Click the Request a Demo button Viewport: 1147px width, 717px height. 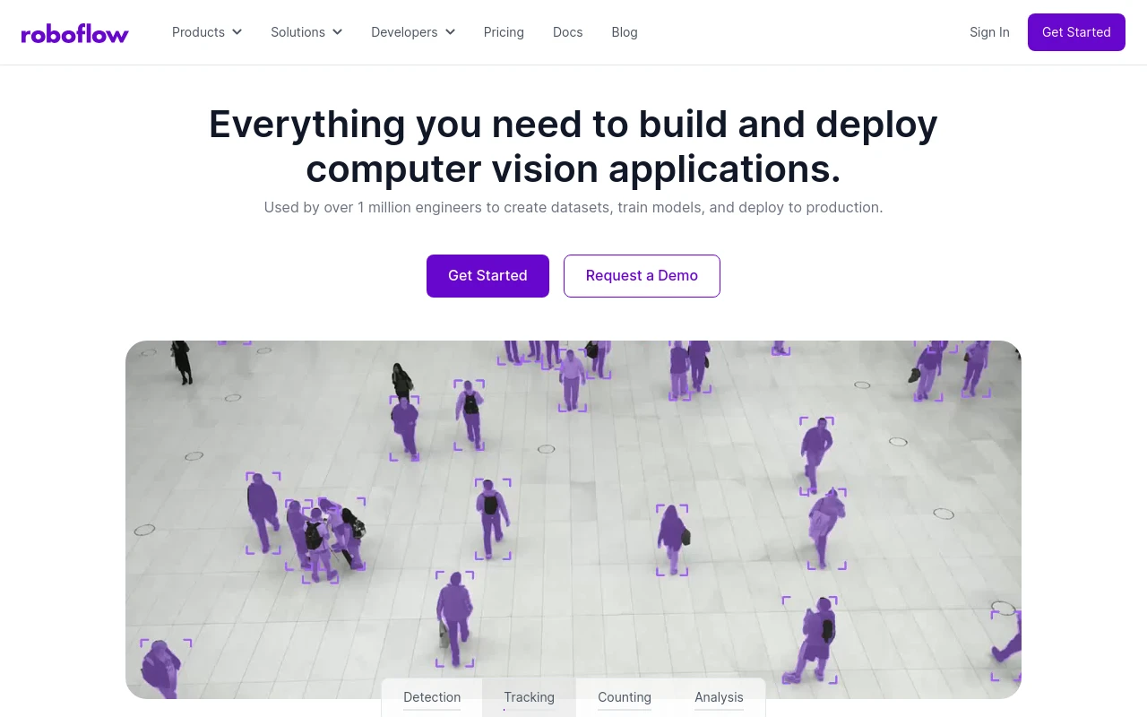click(x=642, y=276)
